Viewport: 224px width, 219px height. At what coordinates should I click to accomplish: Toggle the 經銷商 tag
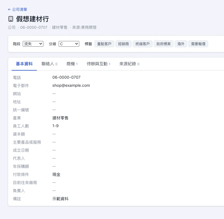tap(124, 44)
